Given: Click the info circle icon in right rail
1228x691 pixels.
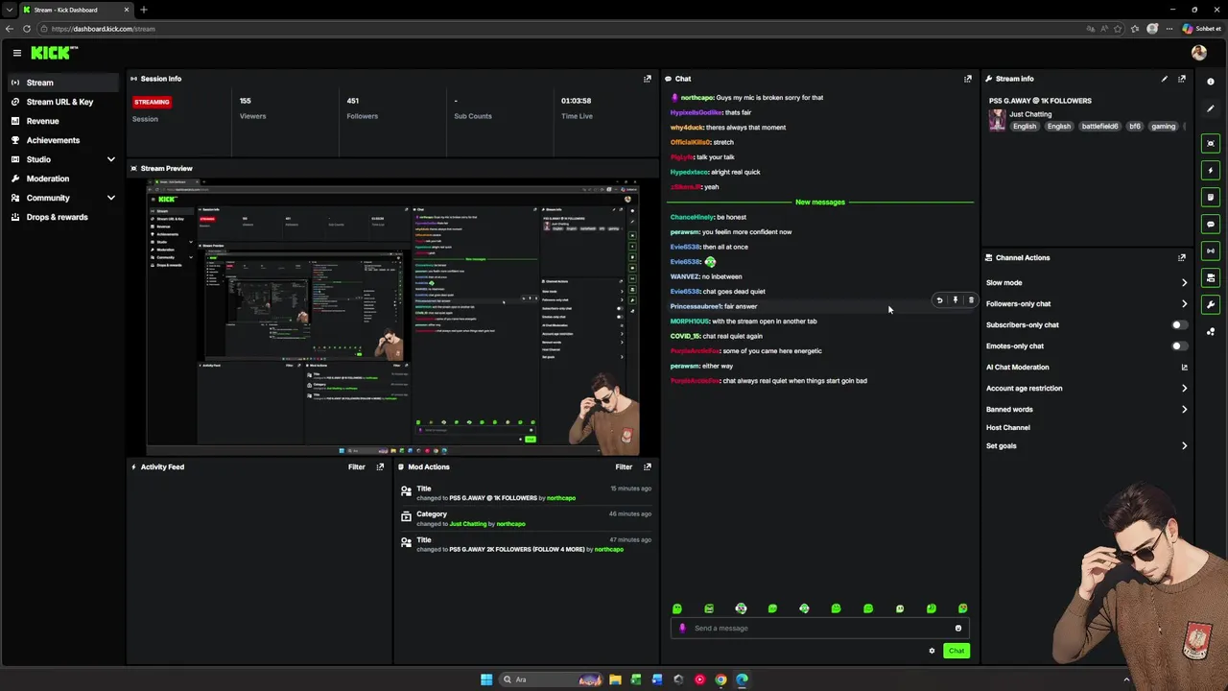Looking at the screenshot, I should pyautogui.click(x=1210, y=82).
